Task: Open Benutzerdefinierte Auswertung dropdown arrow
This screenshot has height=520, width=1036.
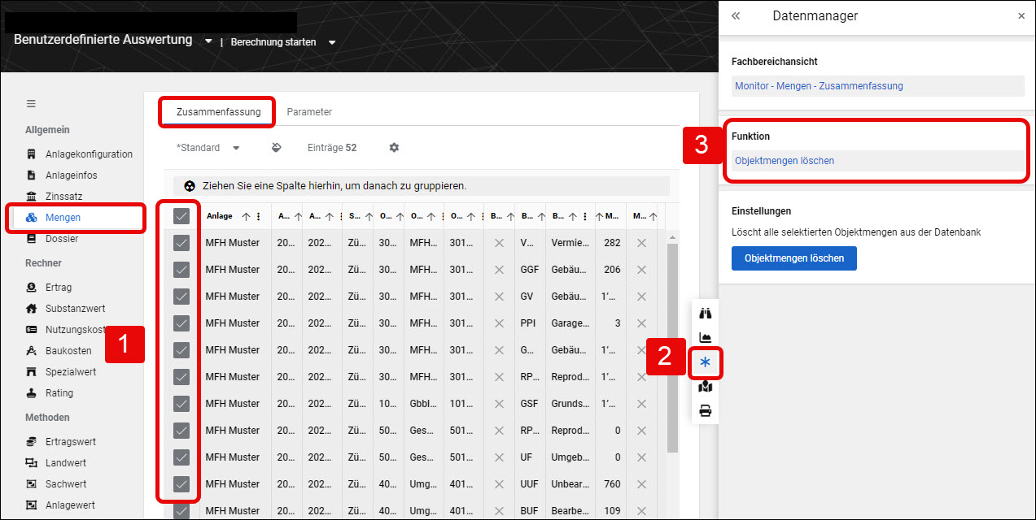Action: [x=208, y=41]
